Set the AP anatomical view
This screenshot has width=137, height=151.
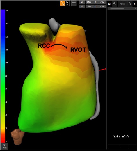point(82,2)
